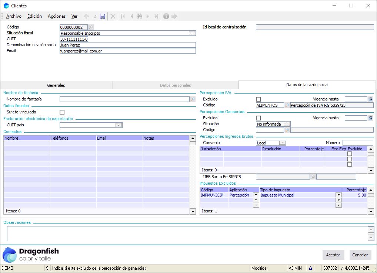Go to previous record arrow icon
This screenshot has height=273, width=377.
(131, 16)
